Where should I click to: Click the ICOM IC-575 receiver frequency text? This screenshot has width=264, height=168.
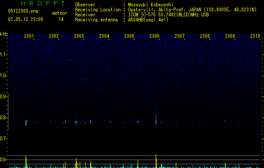point(168,15)
